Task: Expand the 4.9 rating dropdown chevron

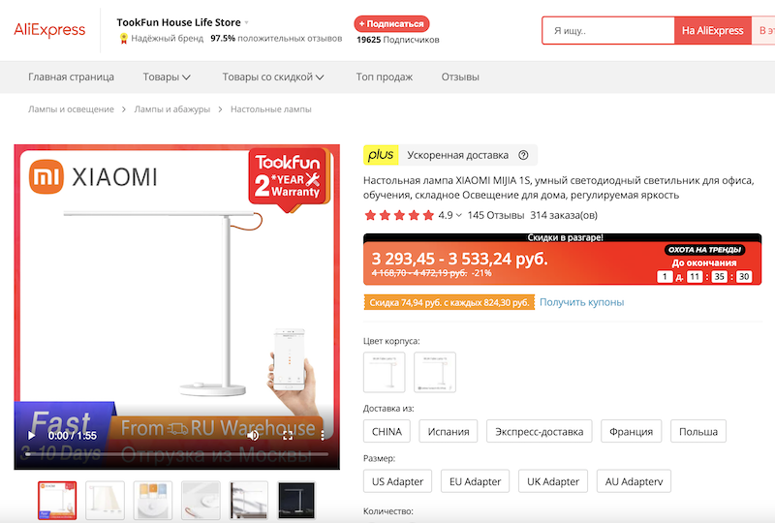Action: 458,215
